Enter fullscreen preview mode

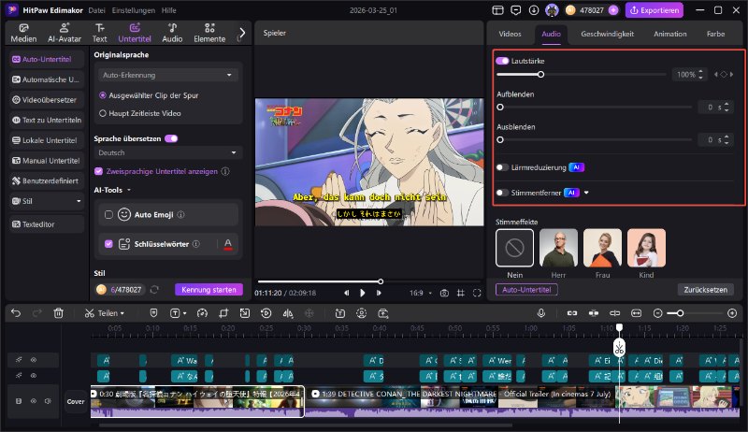(x=477, y=293)
